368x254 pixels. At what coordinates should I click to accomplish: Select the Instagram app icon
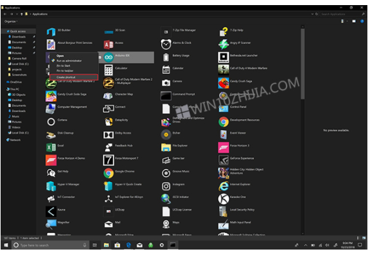(x=166, y=186)
